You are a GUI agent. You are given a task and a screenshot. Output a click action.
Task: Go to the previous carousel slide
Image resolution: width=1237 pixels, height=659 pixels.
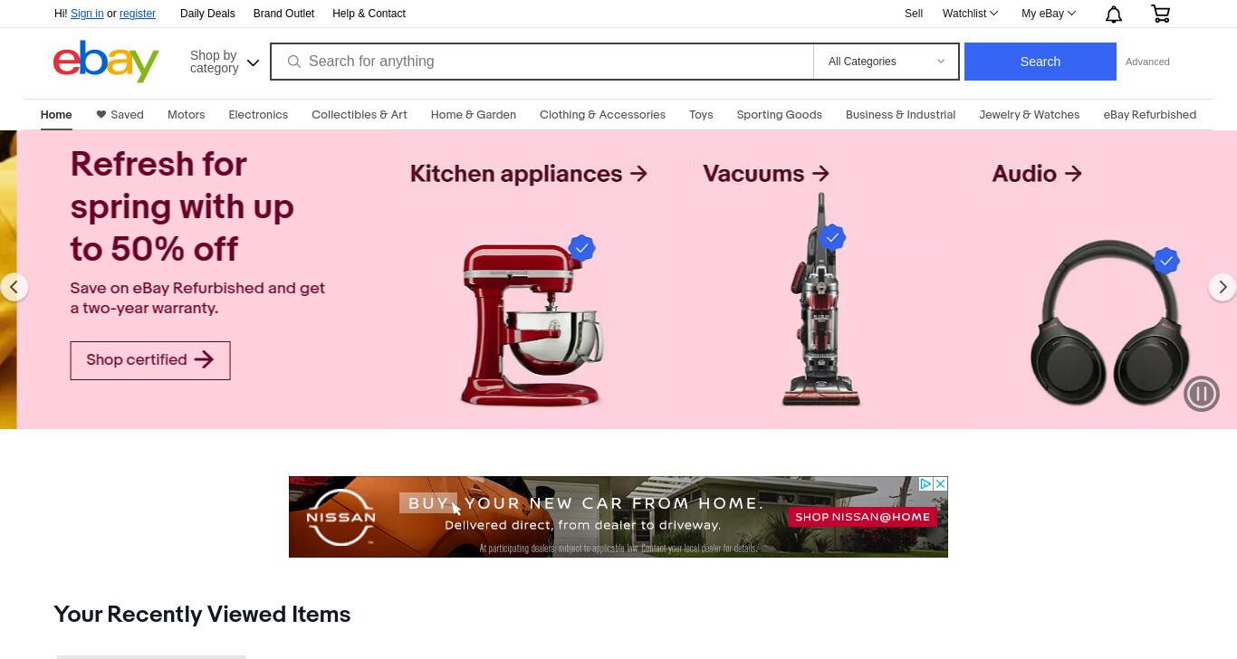click(14, 287)
